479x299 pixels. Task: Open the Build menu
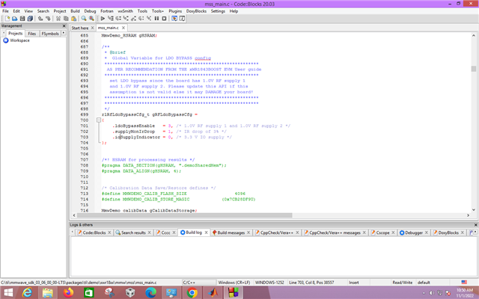click(75, 11)
